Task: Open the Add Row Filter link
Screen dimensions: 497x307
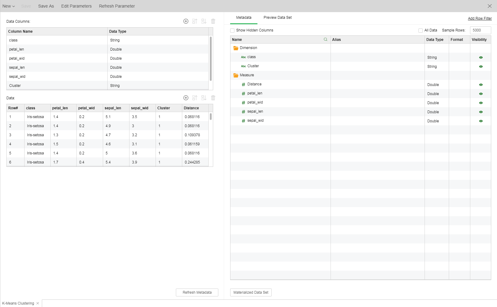Action: [480, 18]
